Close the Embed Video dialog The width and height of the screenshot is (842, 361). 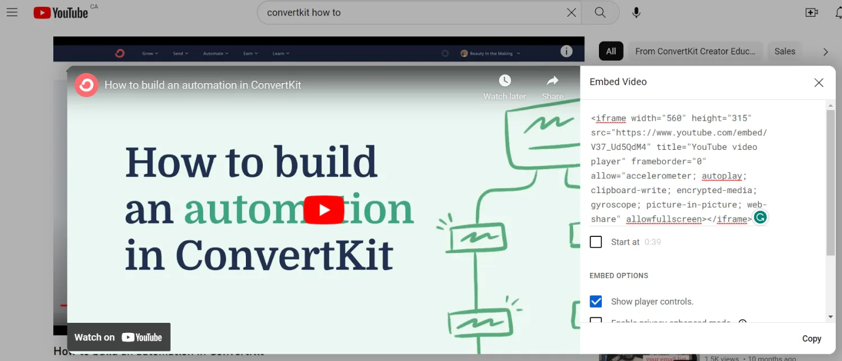(818, 83)
